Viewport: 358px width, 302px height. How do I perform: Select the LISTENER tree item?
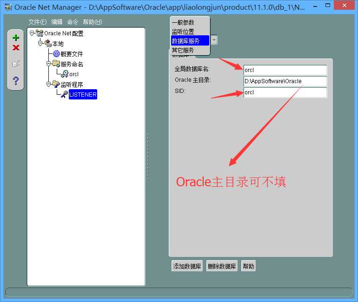[x=83, y=94]
